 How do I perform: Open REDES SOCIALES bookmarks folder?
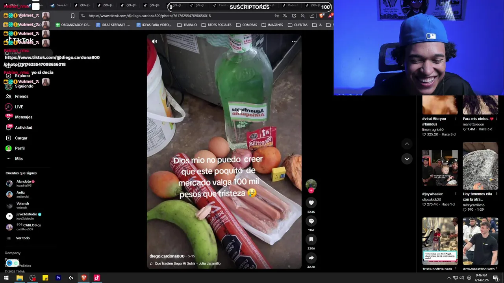[217, 25]
